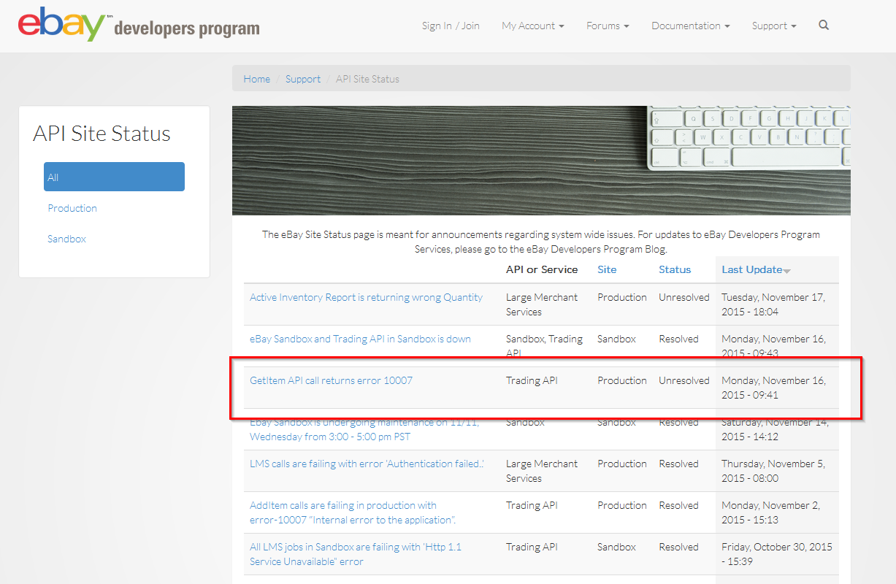Expand the Support dropdown menu
Viewport: 896px width, 584px height.
[774, 26]
